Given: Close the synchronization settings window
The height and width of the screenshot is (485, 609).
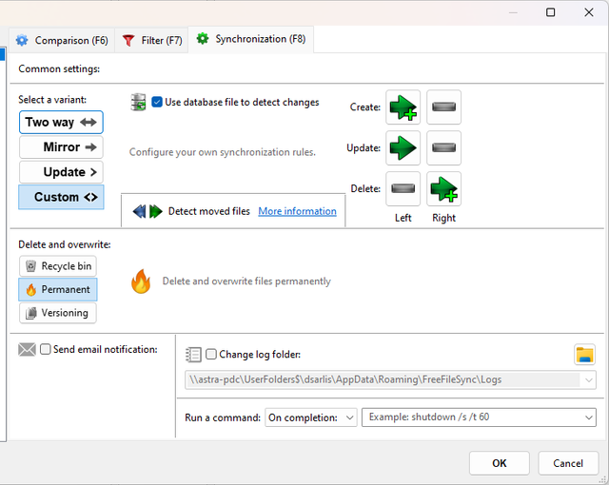Looking at the screenshot, I should [589, 12].
